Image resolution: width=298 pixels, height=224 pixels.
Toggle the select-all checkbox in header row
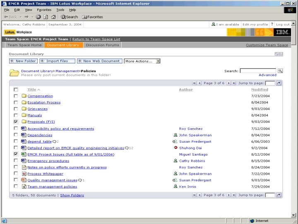pos(16,90)
